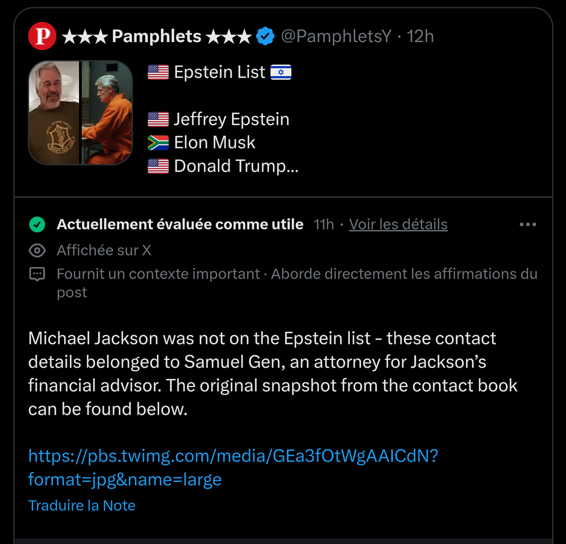Open the Pamphlets red P profile avatar
Screen dimensions: 566x544
(x=42, y=37)
